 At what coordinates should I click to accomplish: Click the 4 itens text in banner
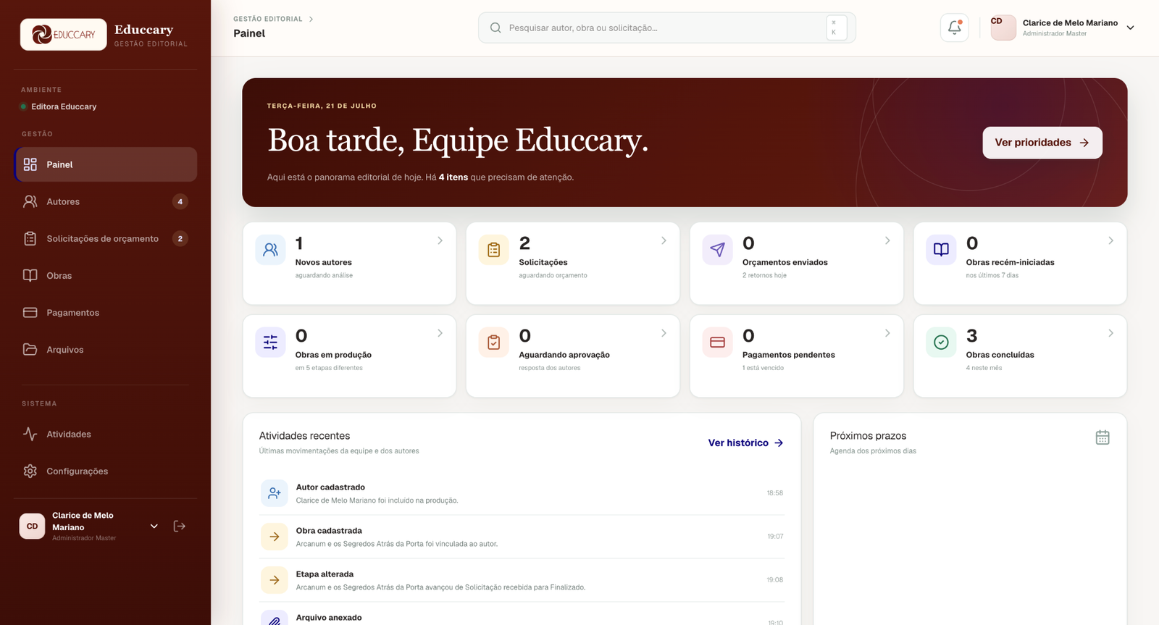(453, 177)
